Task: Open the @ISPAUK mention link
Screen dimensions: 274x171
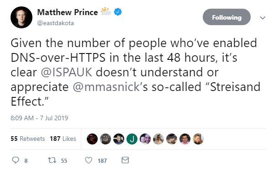Action: pos(66,72)
